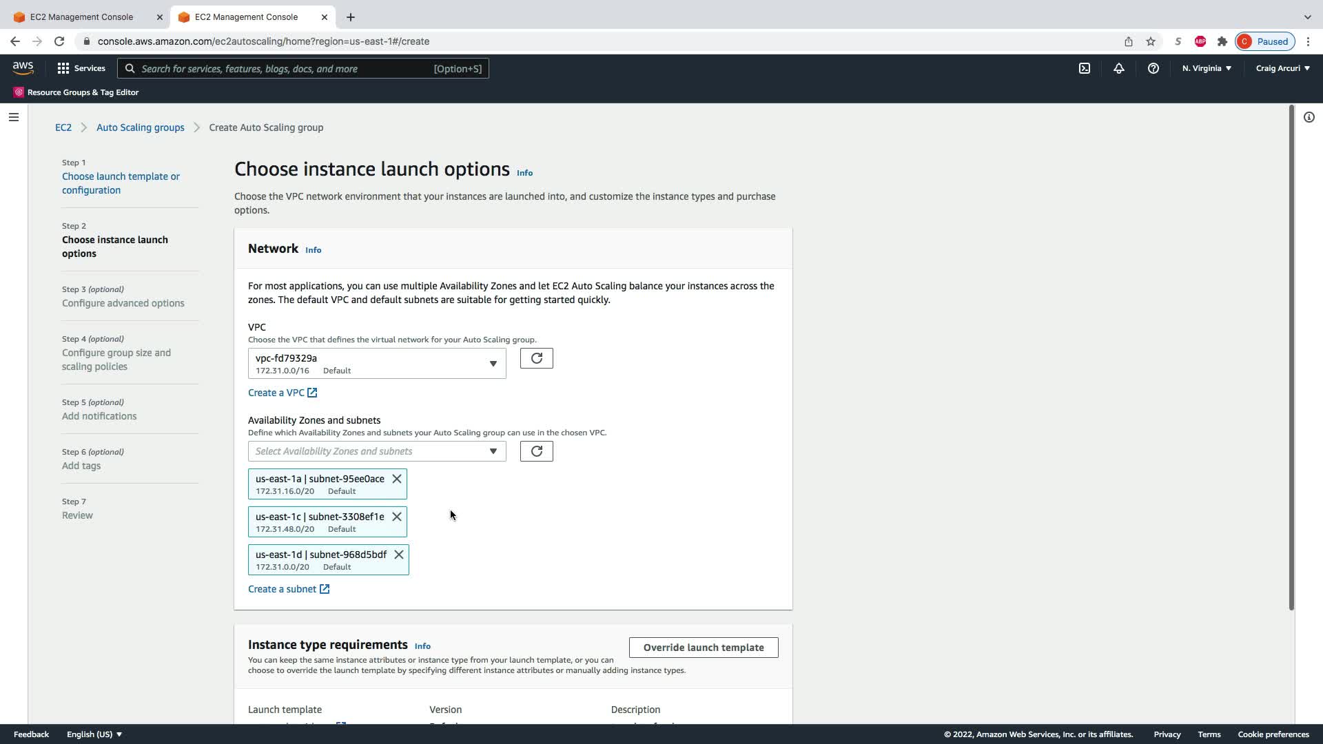
Task: Open the info panel icon at right edge
Action: [x=1309, y=117]
